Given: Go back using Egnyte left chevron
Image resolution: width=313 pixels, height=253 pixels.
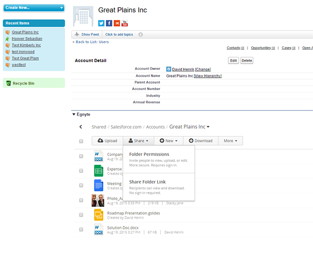Looking at the screenshot, I should click(x=81, y=127).
